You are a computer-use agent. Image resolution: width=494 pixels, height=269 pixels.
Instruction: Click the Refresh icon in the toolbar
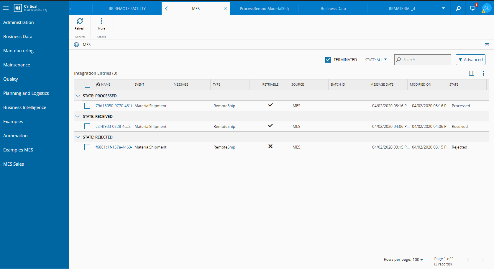point(80,21)
